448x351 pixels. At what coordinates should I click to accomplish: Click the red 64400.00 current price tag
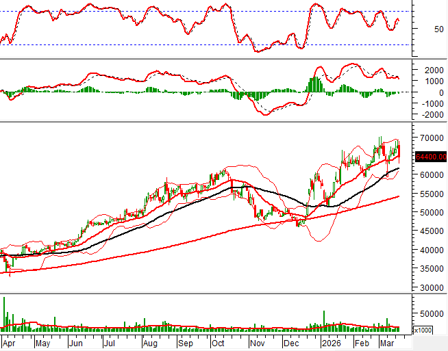[430, 157]
